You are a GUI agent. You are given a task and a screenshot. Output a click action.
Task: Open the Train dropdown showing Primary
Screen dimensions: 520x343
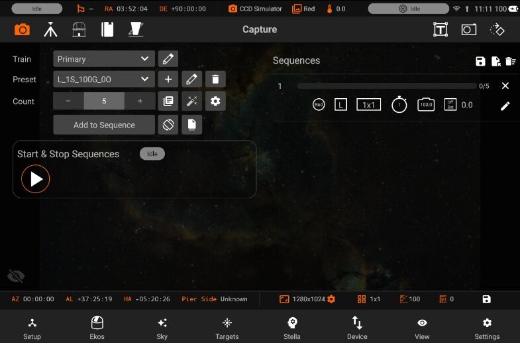tap(104, 59)
